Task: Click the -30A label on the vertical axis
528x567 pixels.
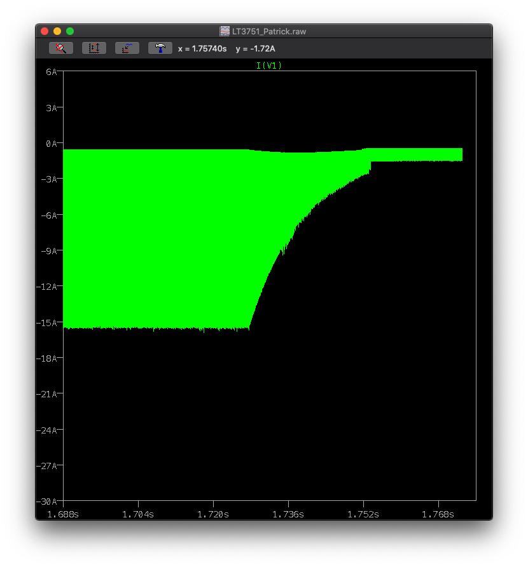Action: pos(46,502)
